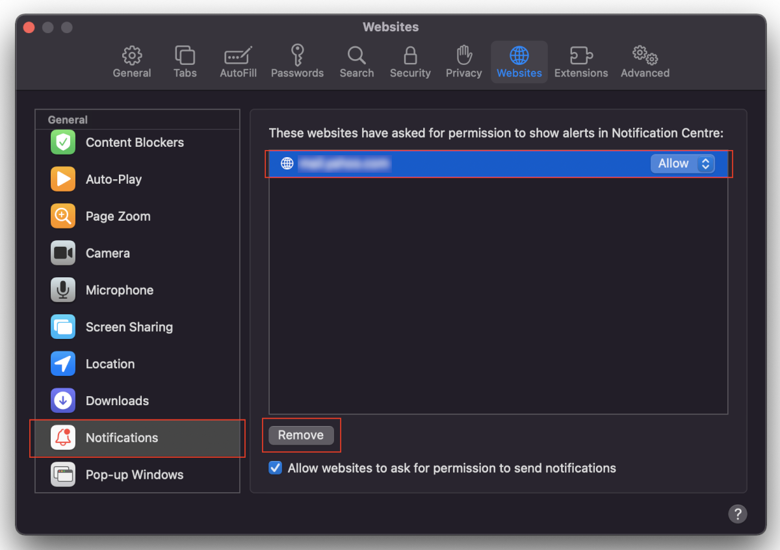
Task: Select Auto-Play in the sidebar
Action: 114,179
